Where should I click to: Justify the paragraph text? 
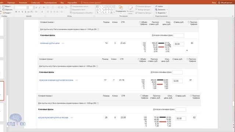coord(57,12)
